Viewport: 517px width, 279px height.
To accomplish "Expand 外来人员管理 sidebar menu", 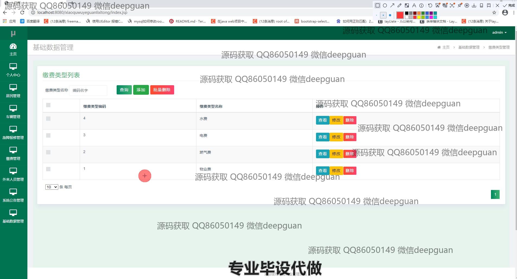I will (13, 175).
